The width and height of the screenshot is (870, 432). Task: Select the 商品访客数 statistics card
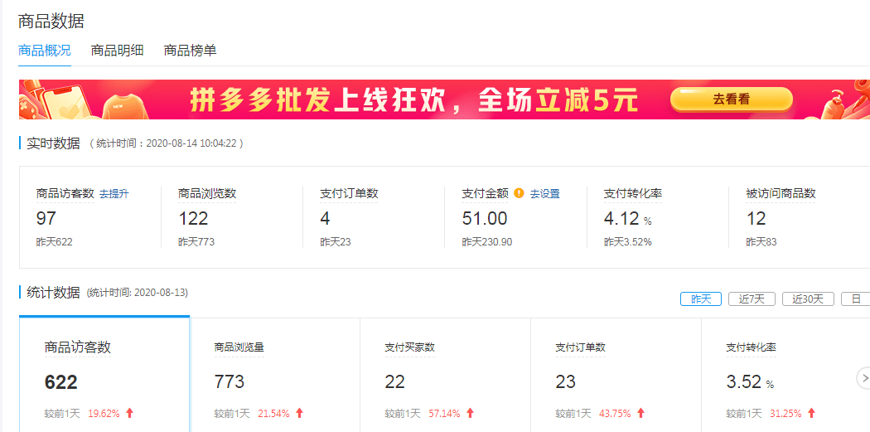[104, 373]
